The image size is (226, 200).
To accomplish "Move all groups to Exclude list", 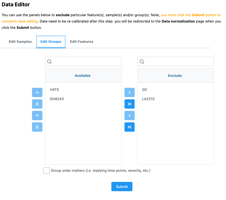I will tap(130, 104).
